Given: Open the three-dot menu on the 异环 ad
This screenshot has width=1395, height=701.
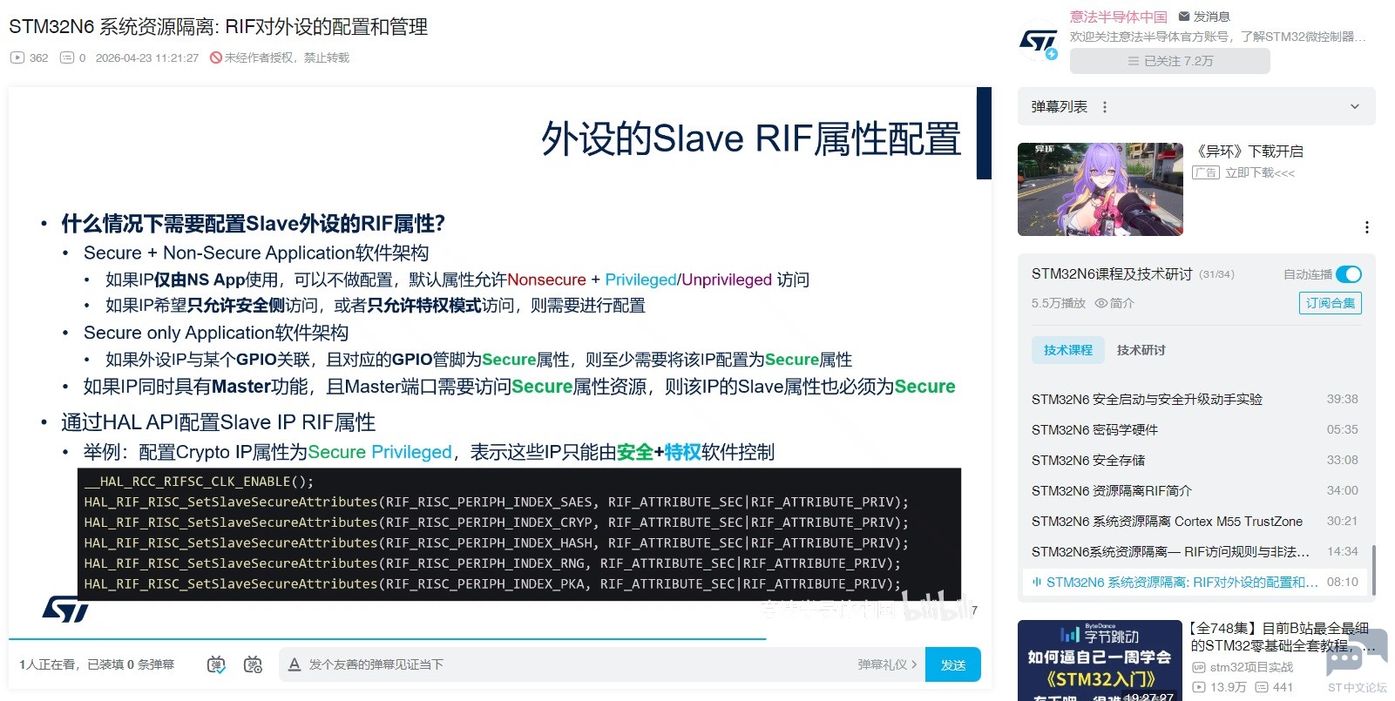Looking at the screenshot, I should pos(1366,227).
